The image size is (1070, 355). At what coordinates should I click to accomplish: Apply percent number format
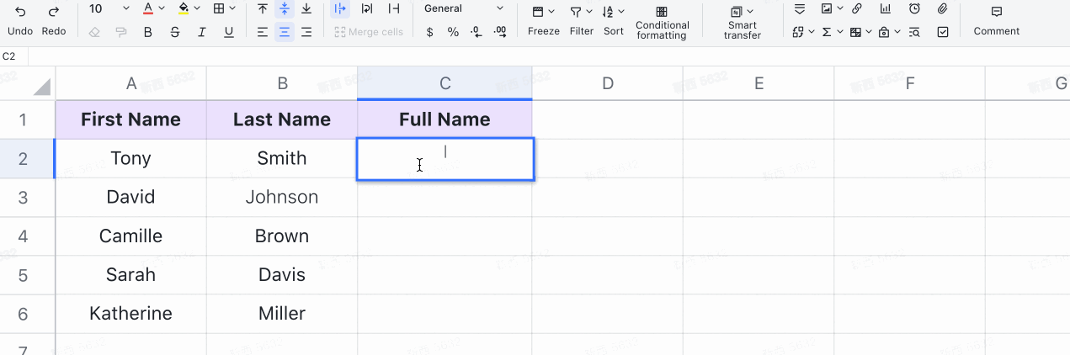(453, 32)
